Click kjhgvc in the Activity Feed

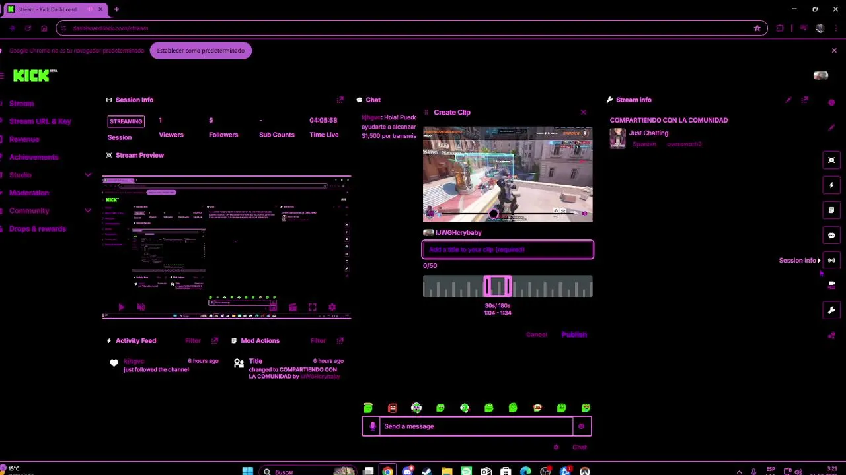(134, 361)
